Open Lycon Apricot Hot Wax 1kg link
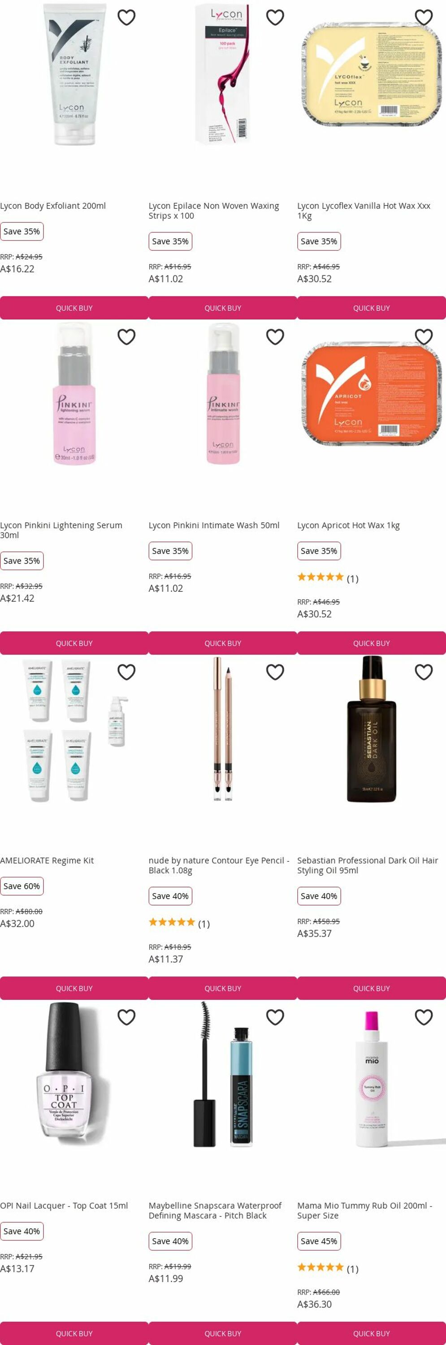Screen dimensions: 446x1345 (348, 525)
